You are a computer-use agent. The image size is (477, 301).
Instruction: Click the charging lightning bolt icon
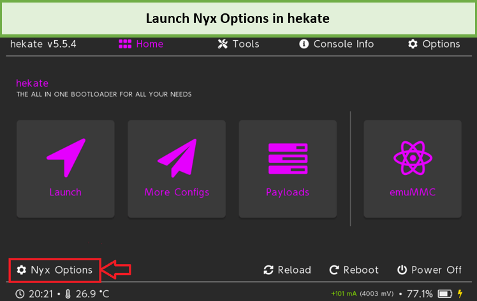(460, 294)
